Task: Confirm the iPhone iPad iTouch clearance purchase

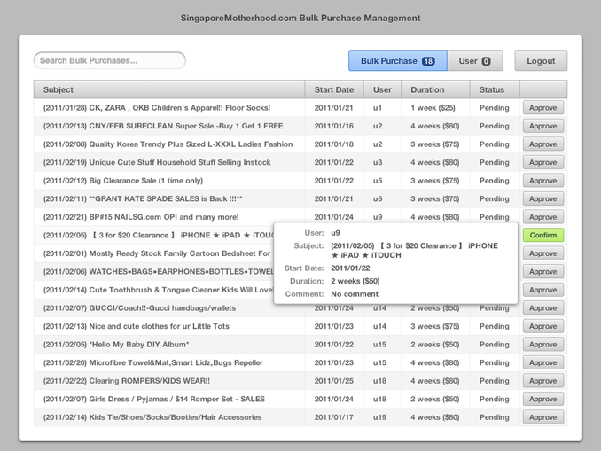Action: (x=543, y=235)
